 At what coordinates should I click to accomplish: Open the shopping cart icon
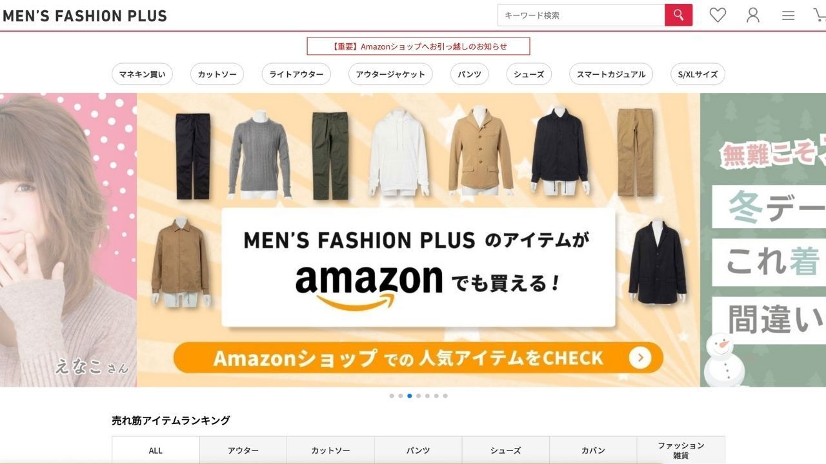click(x=820, y=15)
